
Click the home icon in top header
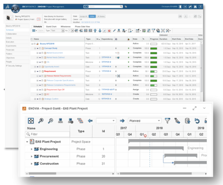point(195,7)
